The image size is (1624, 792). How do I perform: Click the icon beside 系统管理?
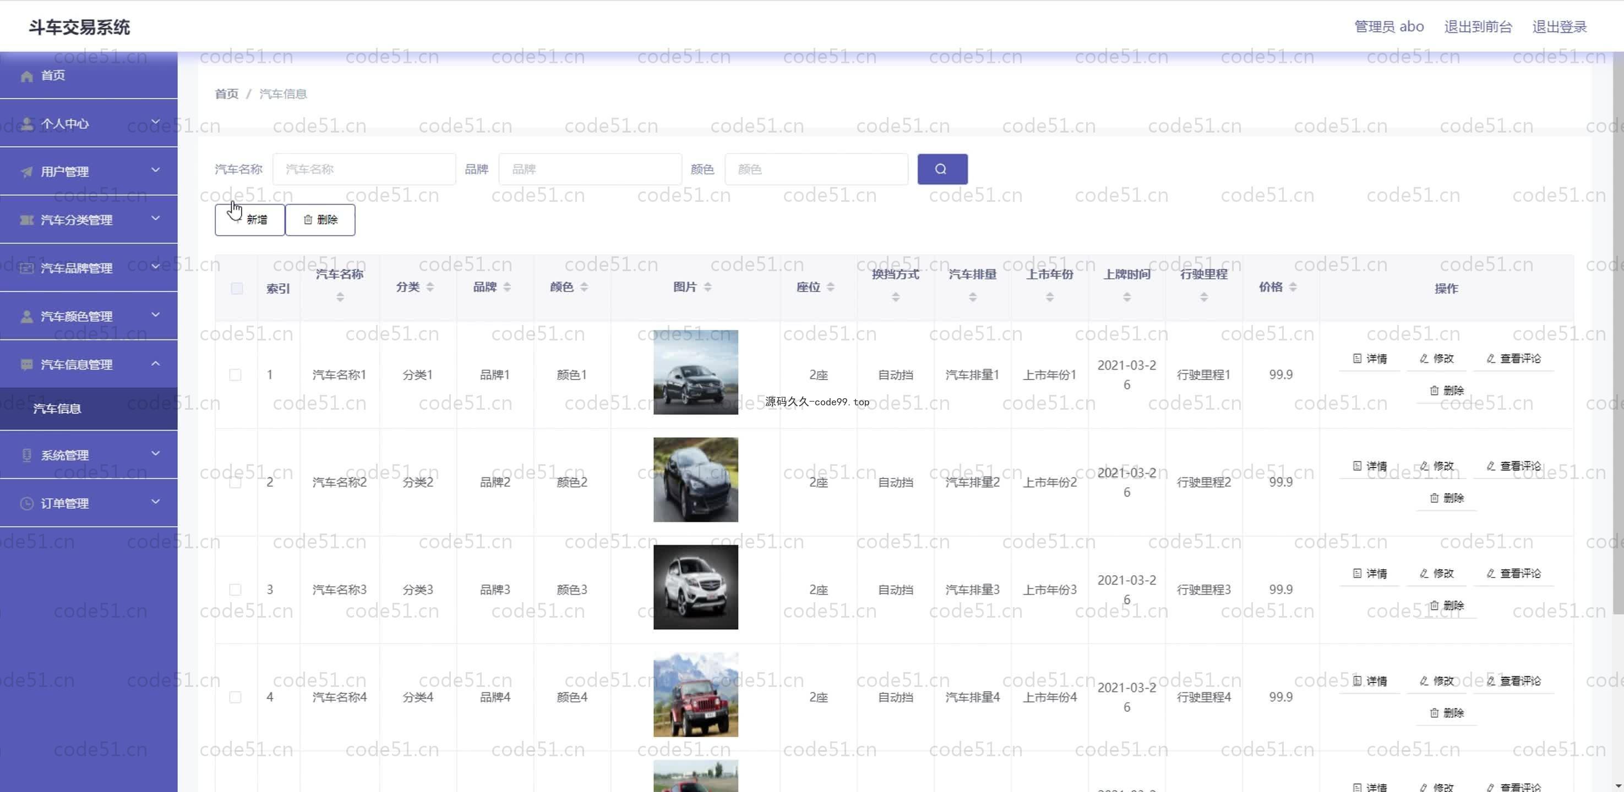pos(26,455)
